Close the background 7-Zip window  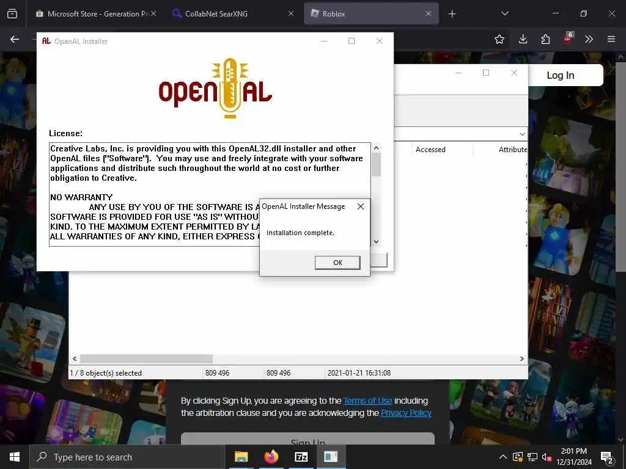pyautogui.click(x=514, y=73)
